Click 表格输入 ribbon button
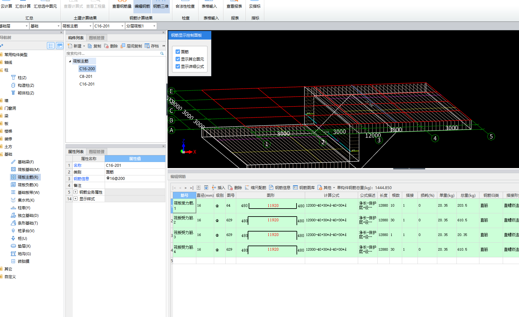 click(209, 6)
